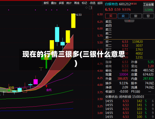The image size is (155, 119).
Task: Select the 14:55 trade with volume 141
Action: (x=129, y=105)
